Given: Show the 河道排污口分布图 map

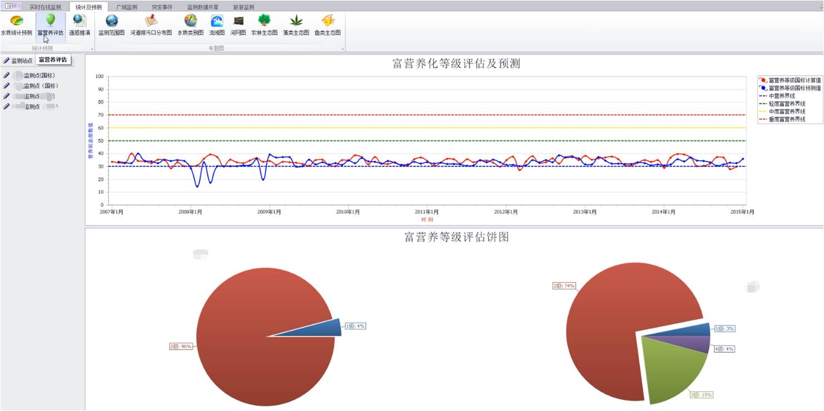Looking at the screenshot, I should [x=151, y=25].
